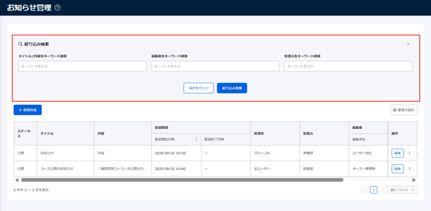Image resolution: width=431 pixels, height=211 pixels.
Task: Edit the コース公開のお知らせ row
Action: (397, 169)
